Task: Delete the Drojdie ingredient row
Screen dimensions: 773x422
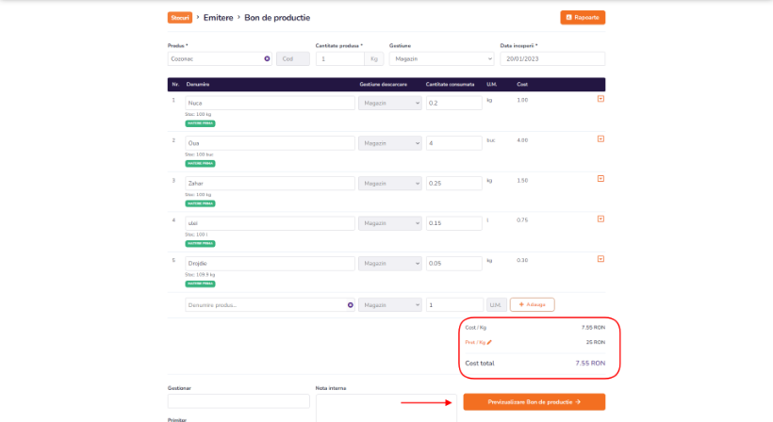Action: click(x=600, y=259)
